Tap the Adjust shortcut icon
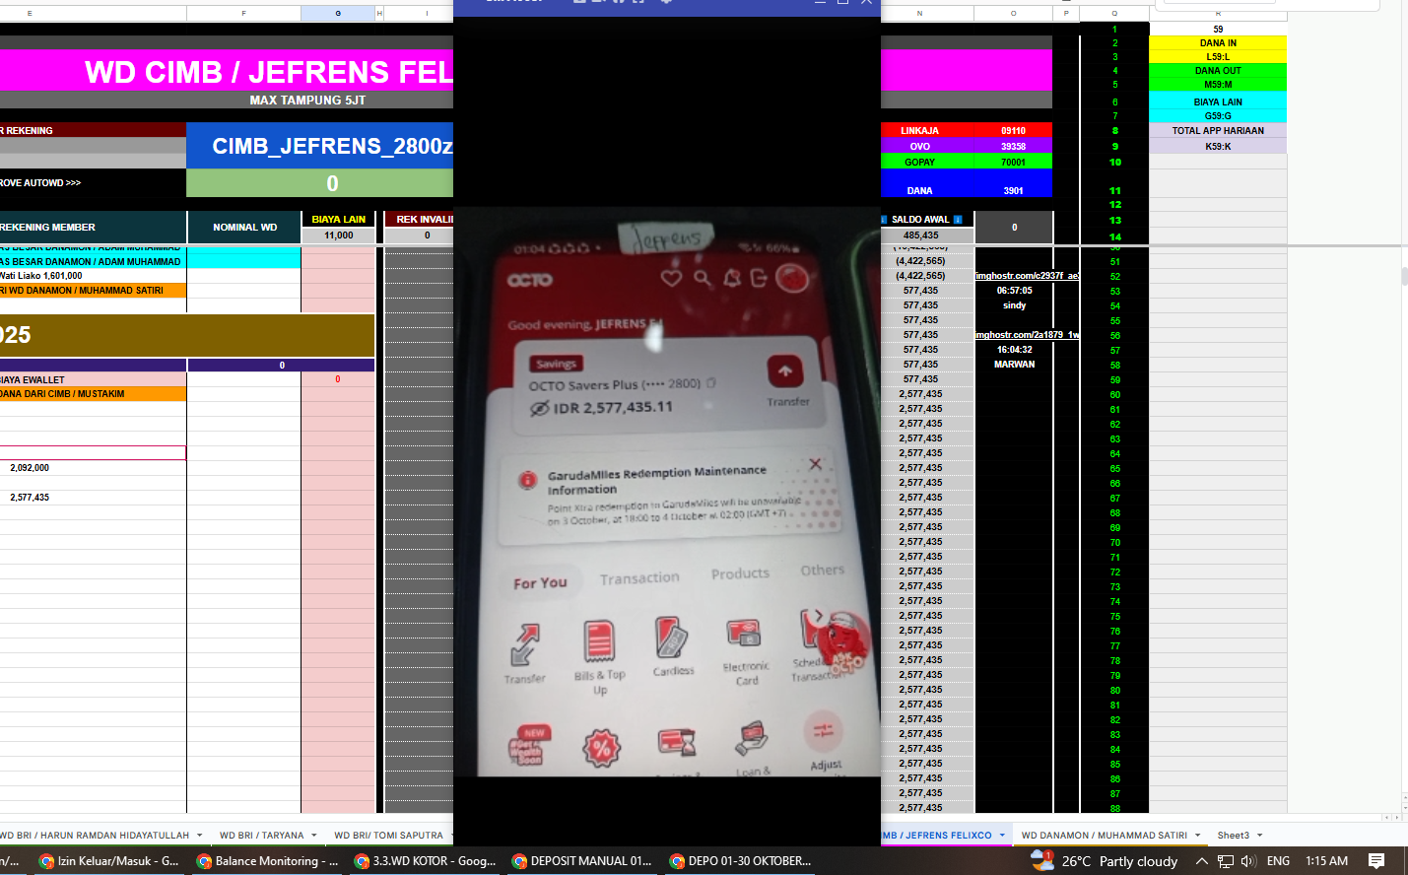Viewport: 1408px width, 875px height. tap(824, 731)
